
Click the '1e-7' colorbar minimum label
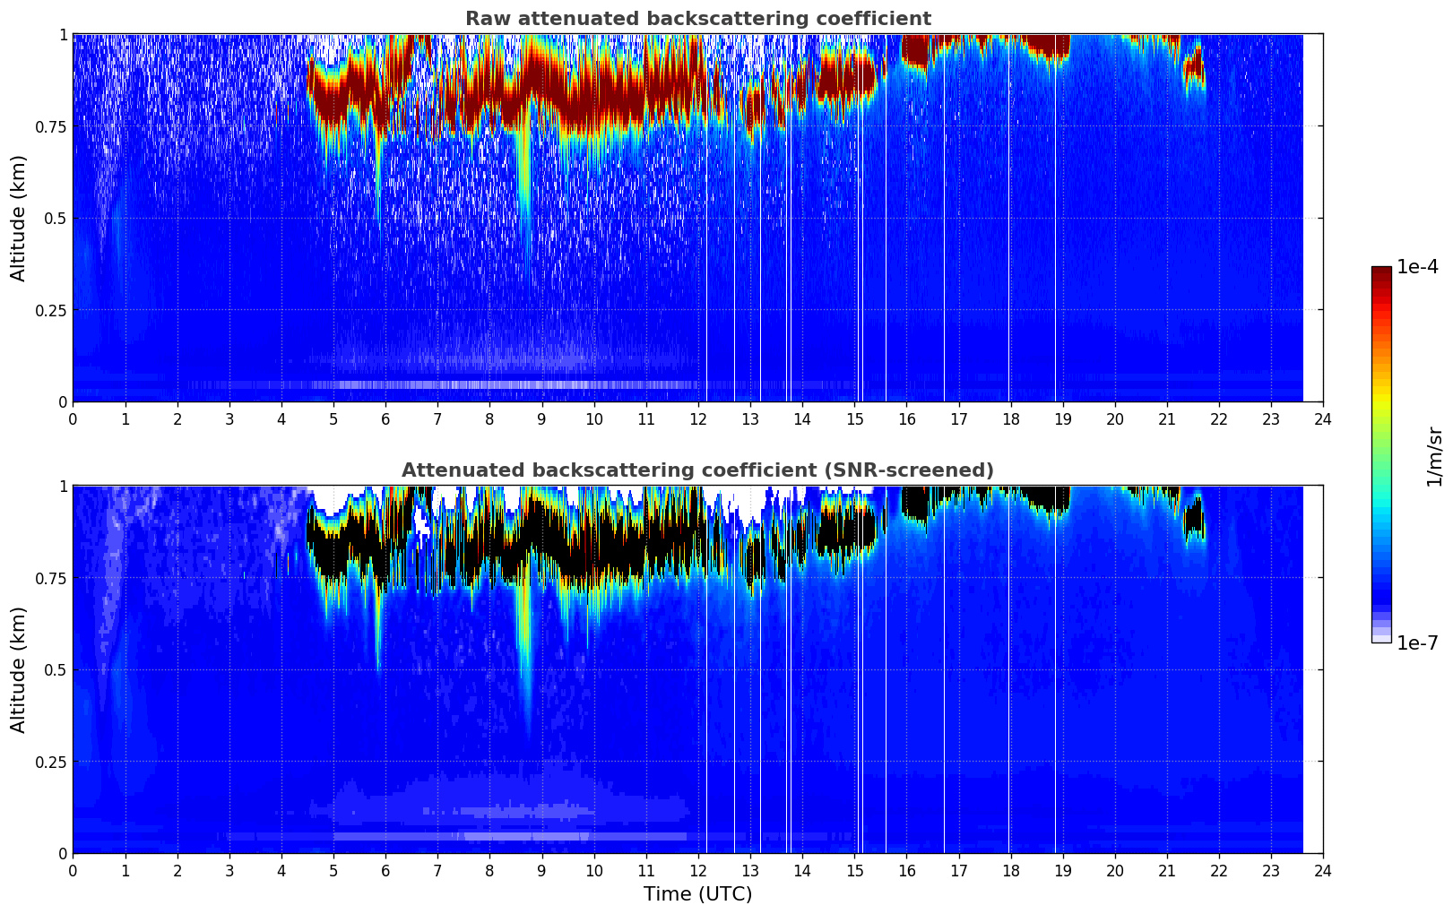coord(1418,643)
